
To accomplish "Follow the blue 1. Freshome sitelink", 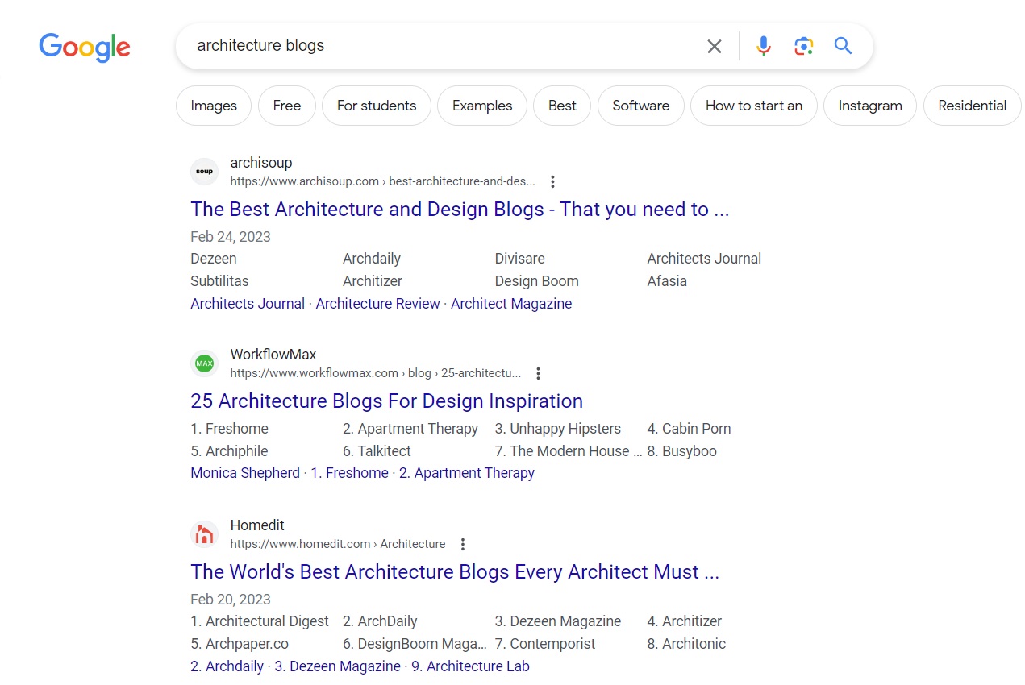I will click(x=349, y=473).
